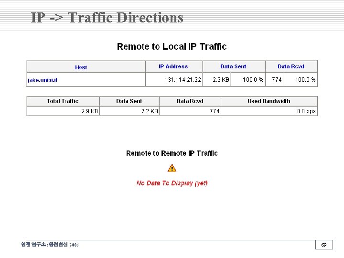The height and width of the screenshot is (258, 344).
Task: Click the black Data Rcvd summary header
Action: (190, 101)
